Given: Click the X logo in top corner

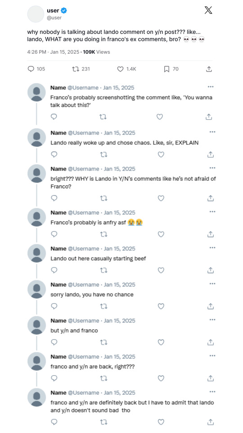Looking at the screenshot, I should [208, 10].
